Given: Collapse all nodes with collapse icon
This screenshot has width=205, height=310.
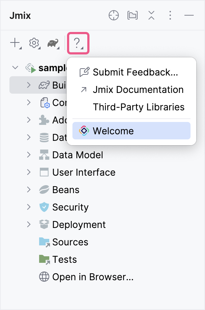Looking at the screenshot, I should pyautogui.click(x=151, y=15).
